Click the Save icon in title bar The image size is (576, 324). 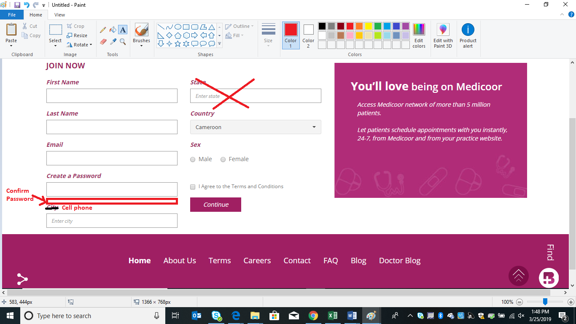click(x=17, y=5)
